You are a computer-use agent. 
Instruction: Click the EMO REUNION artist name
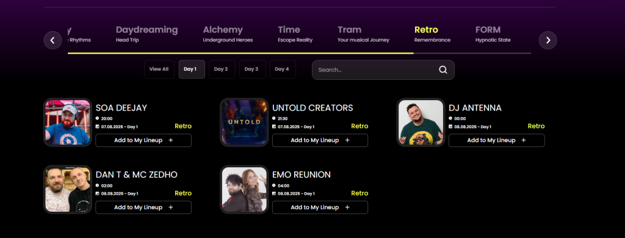(302, 175)
